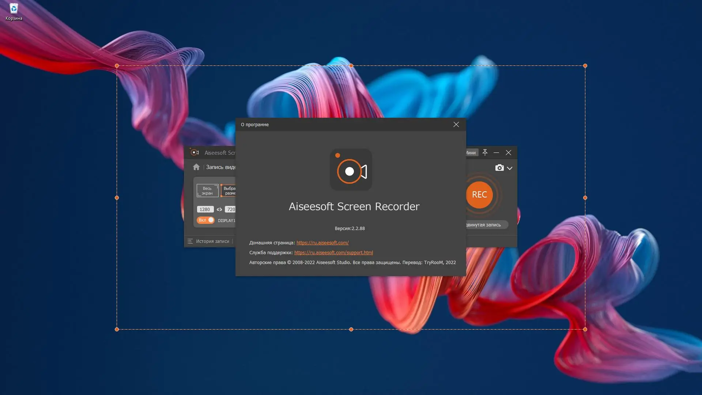Image resolution: width=702 pixels, height=395 pixels.
Task: Open the 'Запись виде' menu item
Action: 221,167
